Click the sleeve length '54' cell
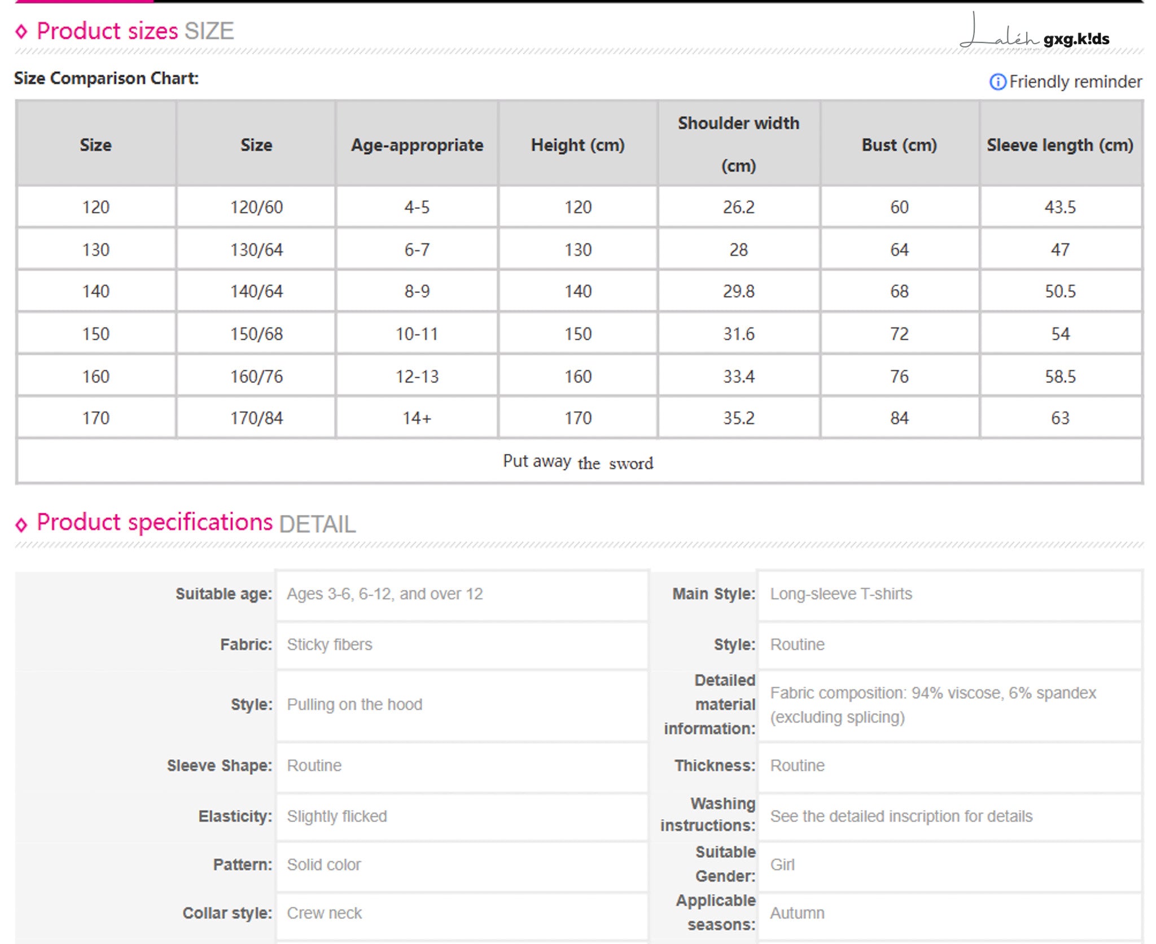This screenshot has height=944, width=1156. point(1060,334)
